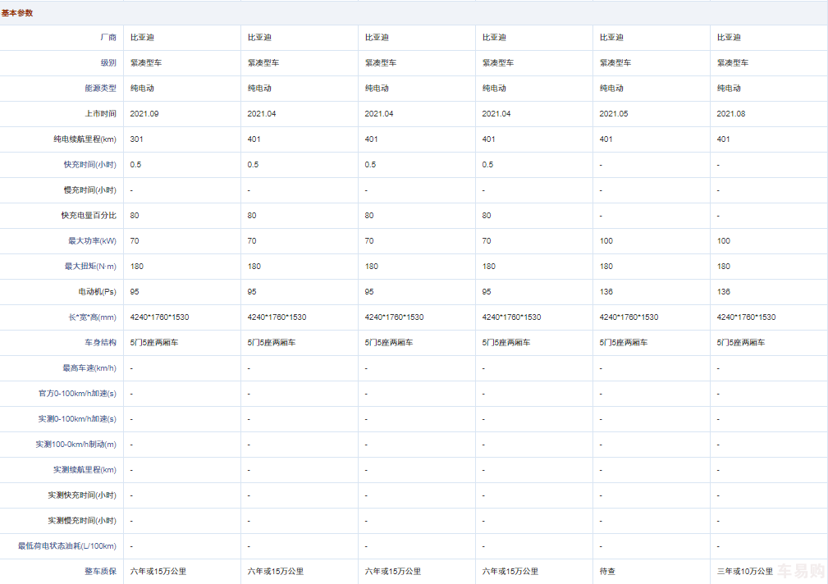Open the 长*宽*高(mm) parameter label
Viewport: 828px width, 584px height.
(92, 317)
